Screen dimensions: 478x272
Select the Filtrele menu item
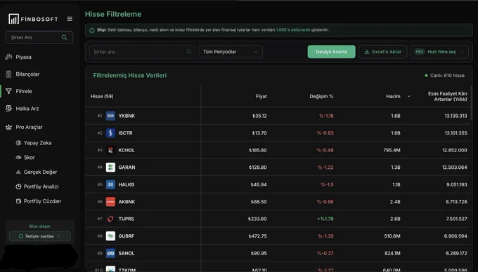point(24,91)
